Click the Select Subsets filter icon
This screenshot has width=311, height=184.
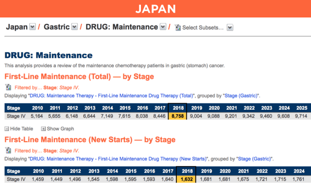(177, 27)
